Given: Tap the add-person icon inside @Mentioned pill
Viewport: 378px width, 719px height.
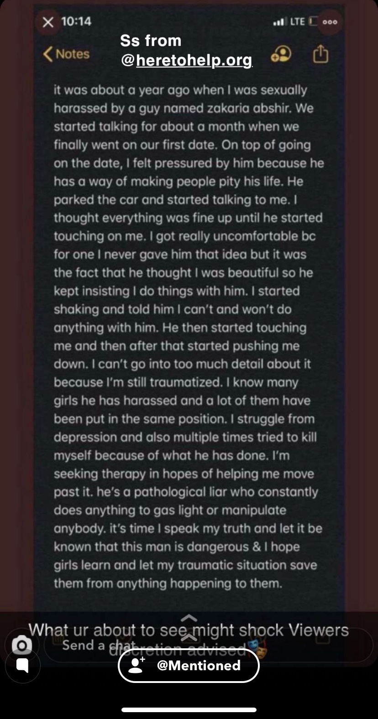Looking at the screenshot, I should (136, 665).
